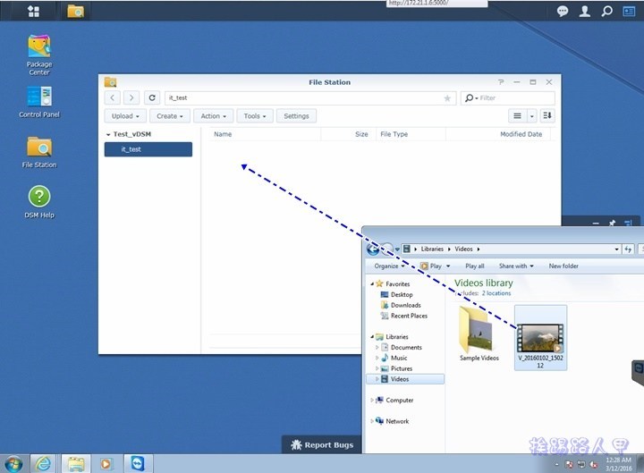Open the Tools dropdown menu
644x473 pixels.
(255, 116)
